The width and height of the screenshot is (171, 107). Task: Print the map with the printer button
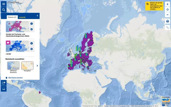pos(167,21)
